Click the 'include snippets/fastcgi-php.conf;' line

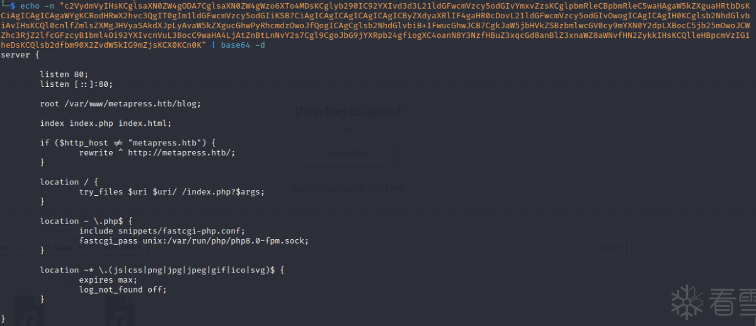[161, 231]
